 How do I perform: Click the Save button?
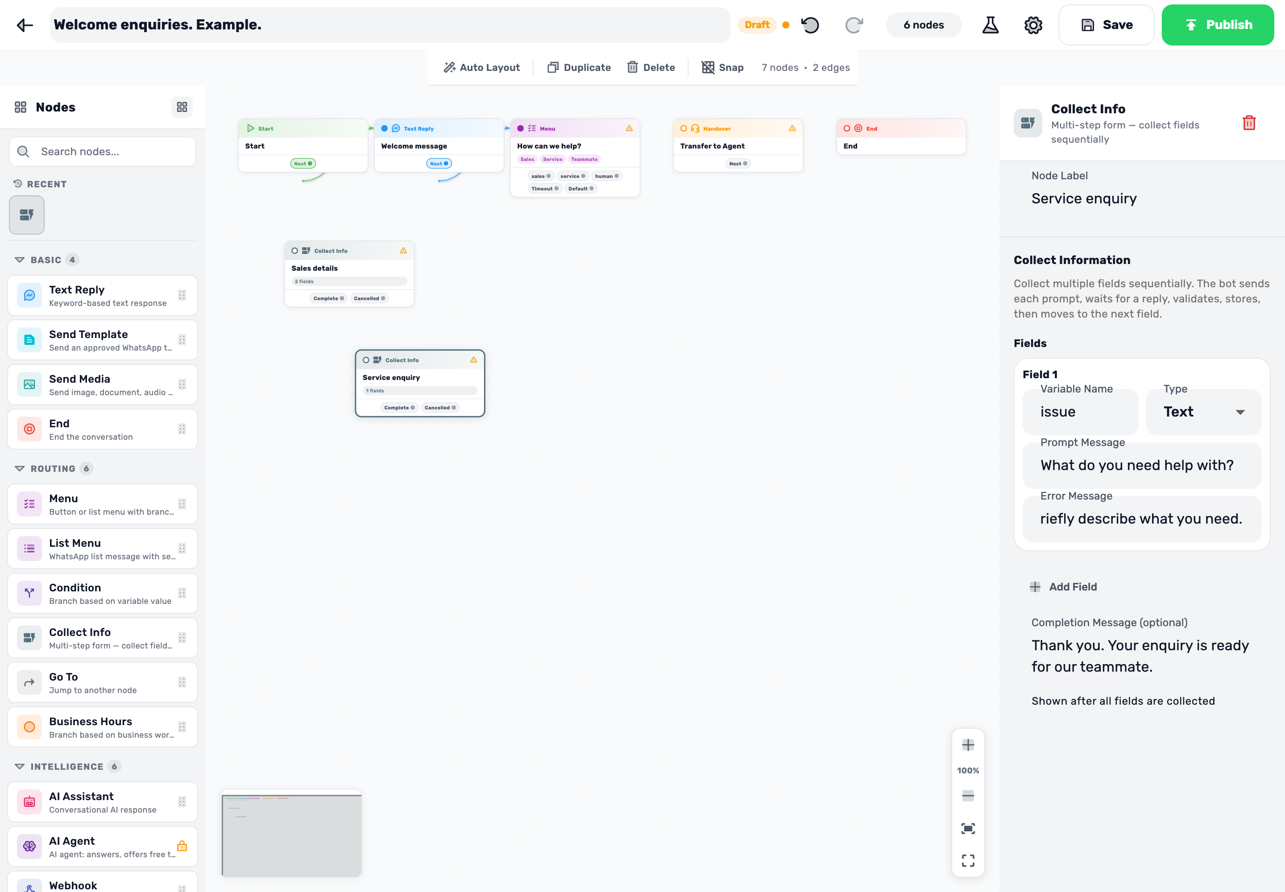1107,25
